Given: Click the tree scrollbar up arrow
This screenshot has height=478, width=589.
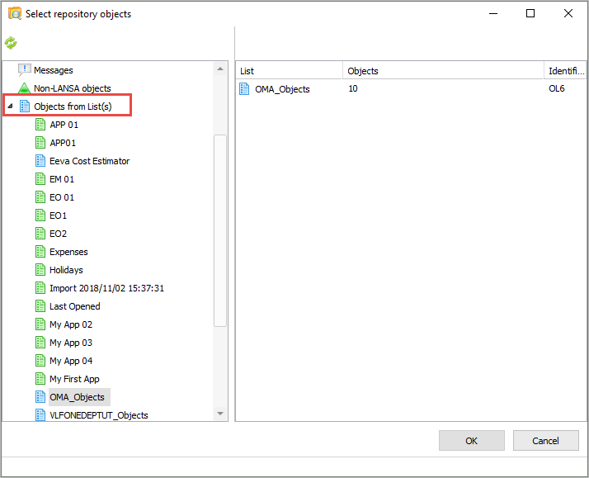Looking at the screenshot, I should [220, 69].
